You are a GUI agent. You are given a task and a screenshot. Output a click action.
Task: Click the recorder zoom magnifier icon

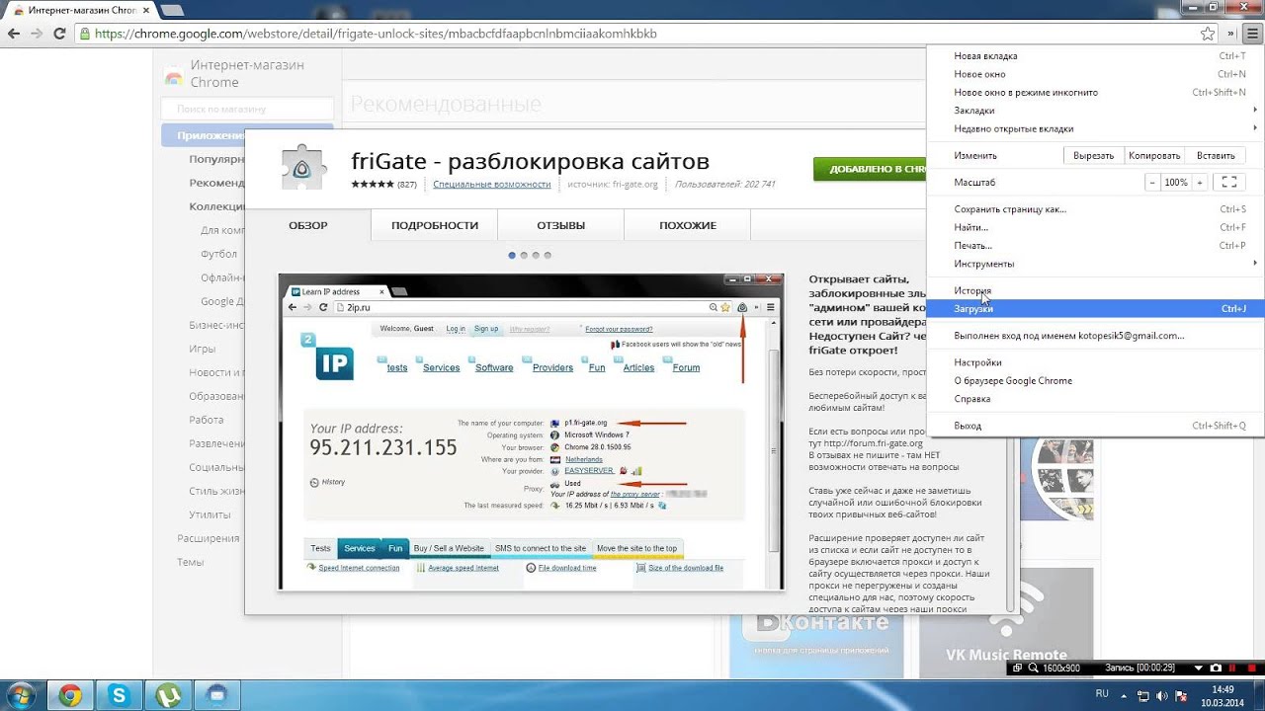[x=1034, y=669]
